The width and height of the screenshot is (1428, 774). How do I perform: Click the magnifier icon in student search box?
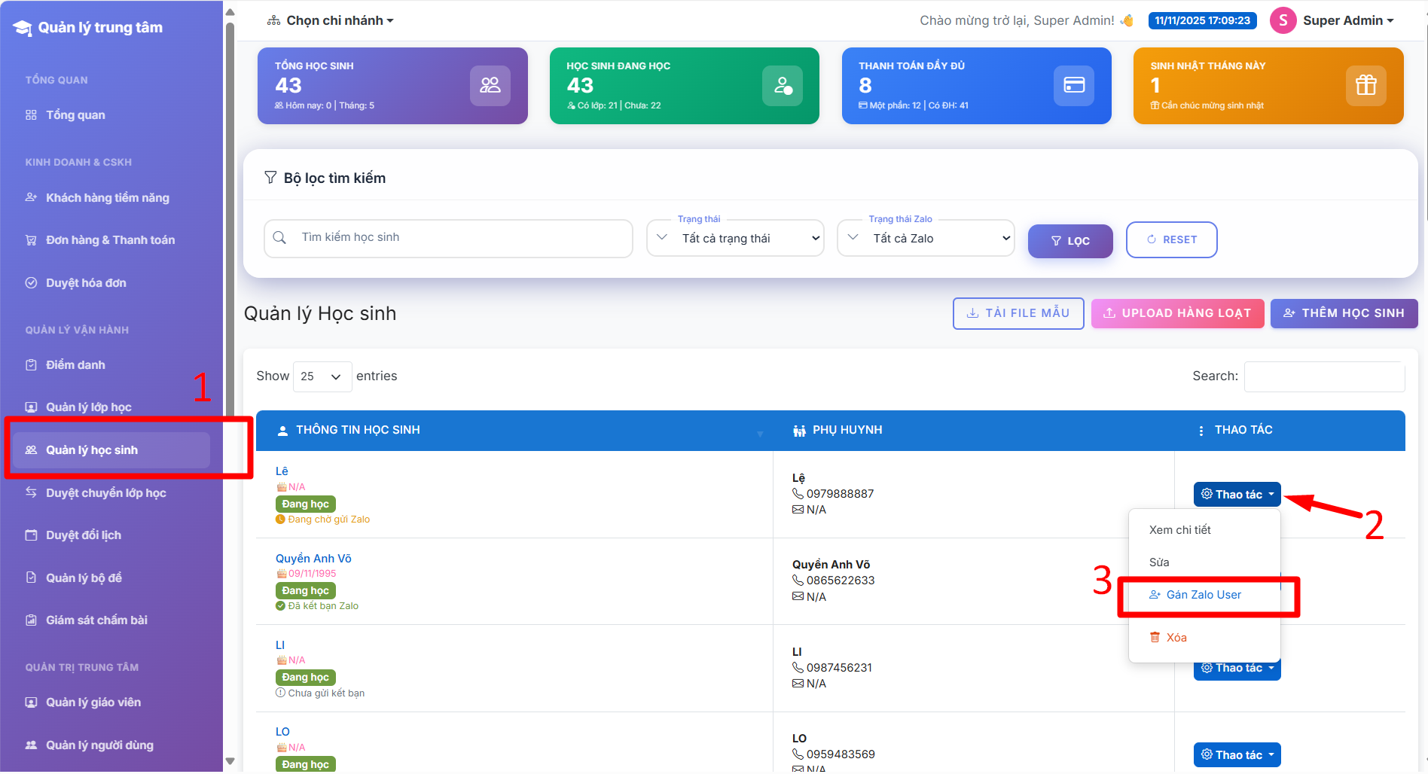pos(279,238)
